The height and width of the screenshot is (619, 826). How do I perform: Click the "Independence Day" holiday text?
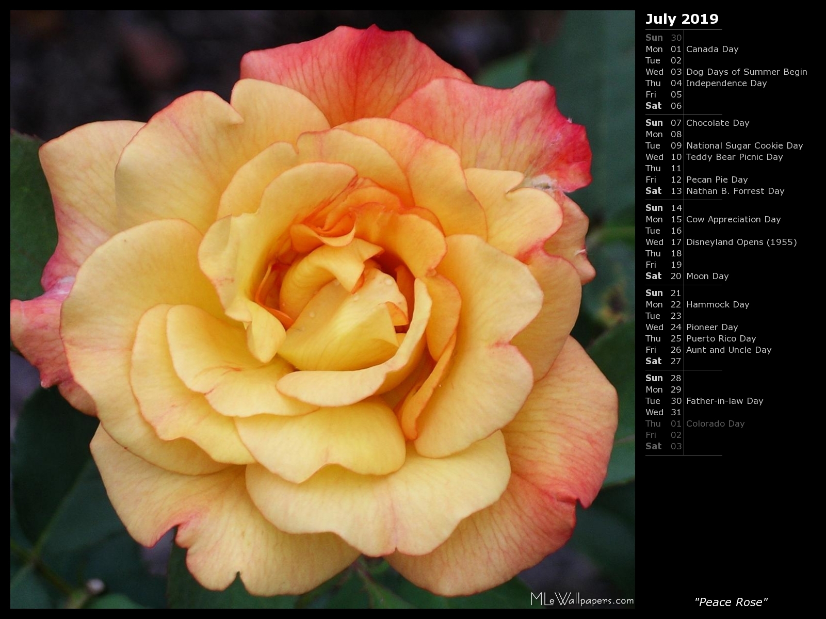click(x=726, y=83)
